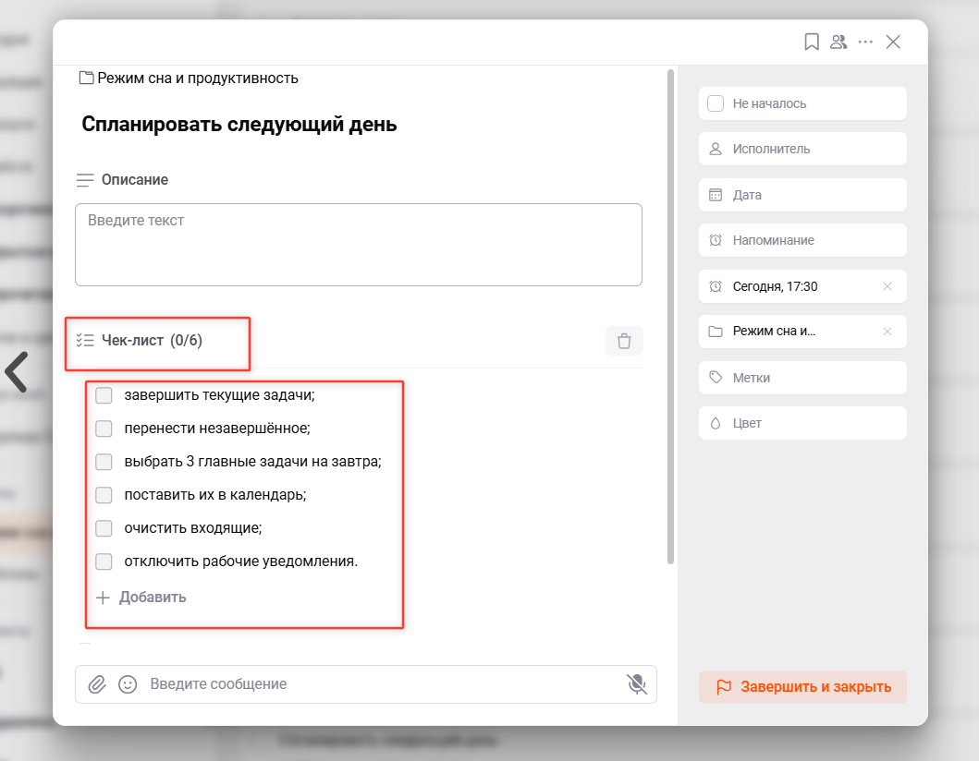979x761 pixels.
Task: Collapse the panel with left chevron arrow
Action: tap(17, 371)
